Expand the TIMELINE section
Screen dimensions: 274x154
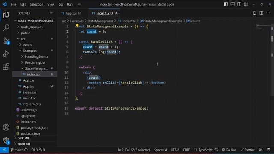35,144
